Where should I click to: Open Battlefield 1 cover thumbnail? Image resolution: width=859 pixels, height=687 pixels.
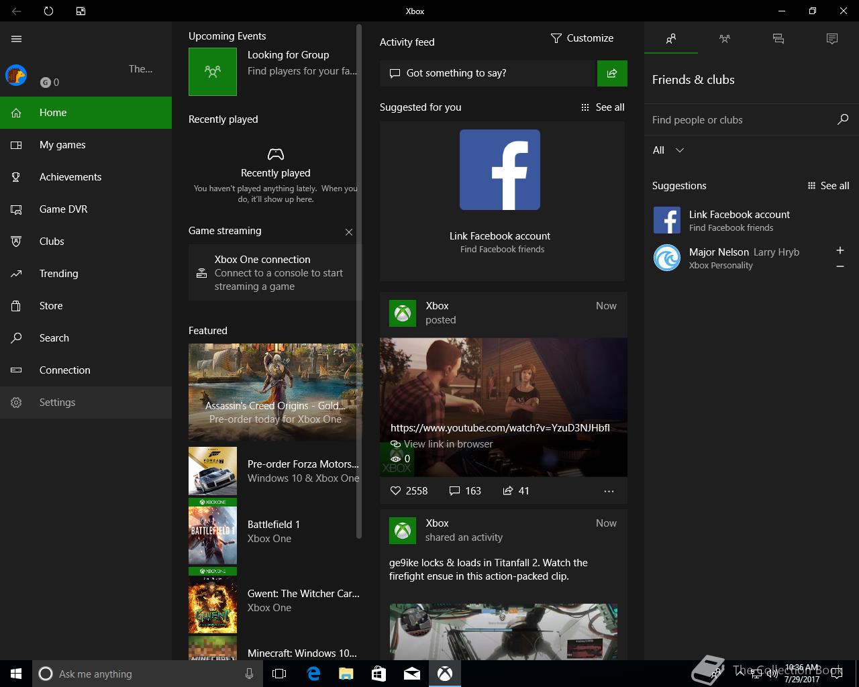[213, 531]
